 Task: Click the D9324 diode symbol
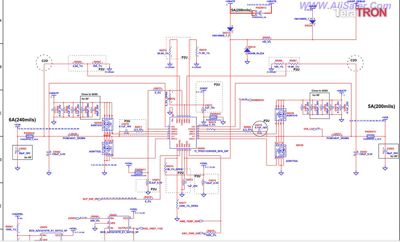click(x=312, y=22)
